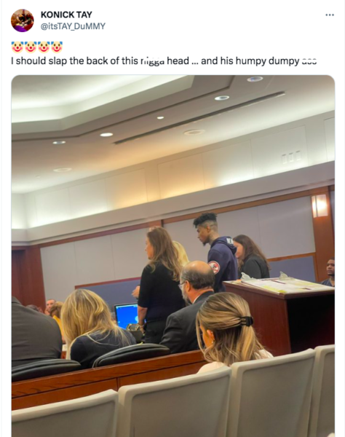
Task: Click the black hair clip in photo
Action: click(247, 321)
